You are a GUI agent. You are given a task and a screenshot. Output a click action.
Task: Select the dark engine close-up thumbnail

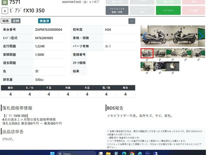pos(160,66)
